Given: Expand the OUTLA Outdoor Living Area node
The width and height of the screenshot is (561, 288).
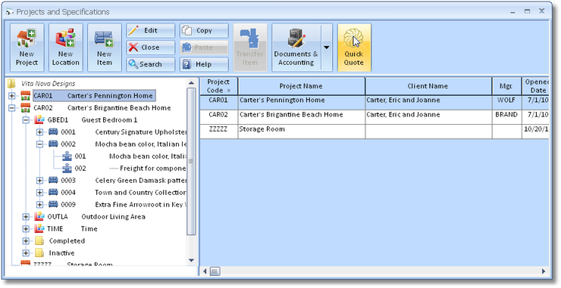Looking at the screenshot, I should coord(26,217).
